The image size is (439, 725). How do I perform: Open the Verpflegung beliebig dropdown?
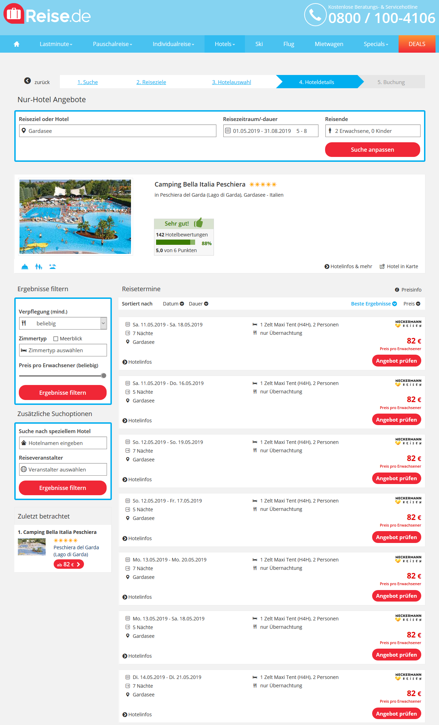tap(63, 323)
